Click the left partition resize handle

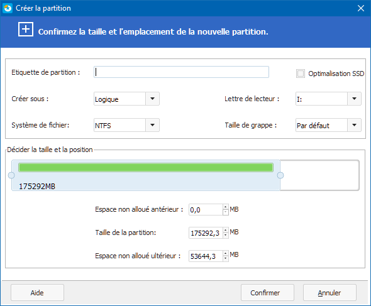[11, 175]
